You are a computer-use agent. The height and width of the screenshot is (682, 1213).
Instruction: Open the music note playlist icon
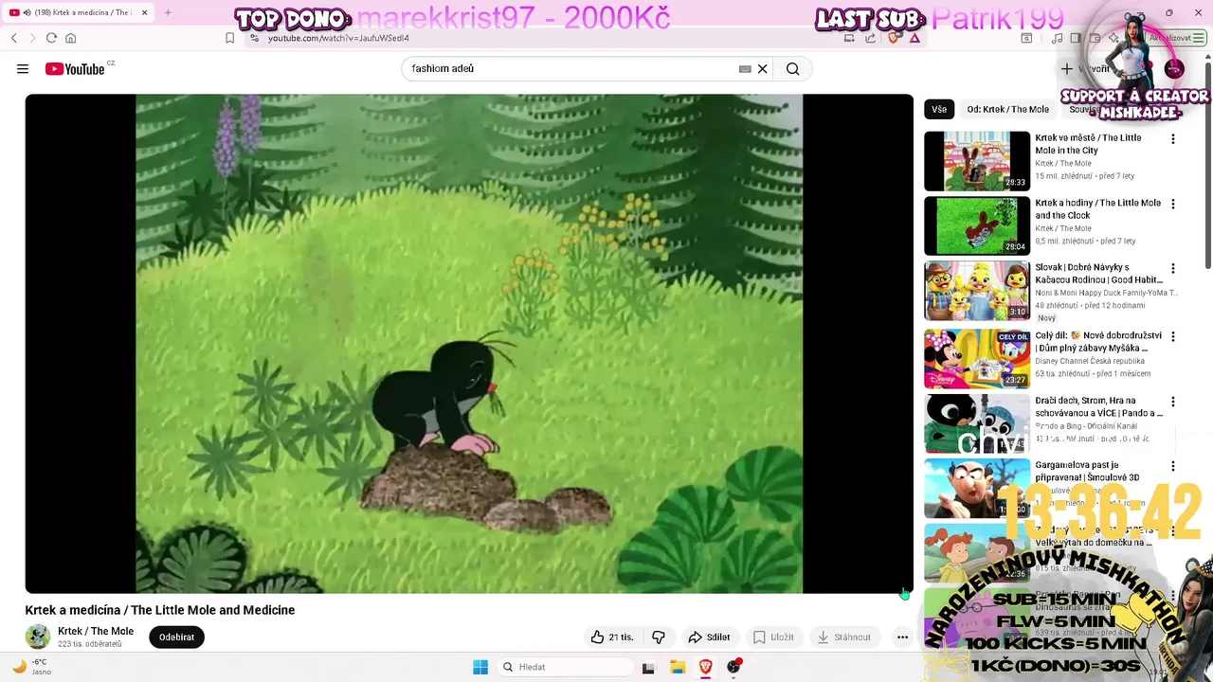[x=1057, y=38]
